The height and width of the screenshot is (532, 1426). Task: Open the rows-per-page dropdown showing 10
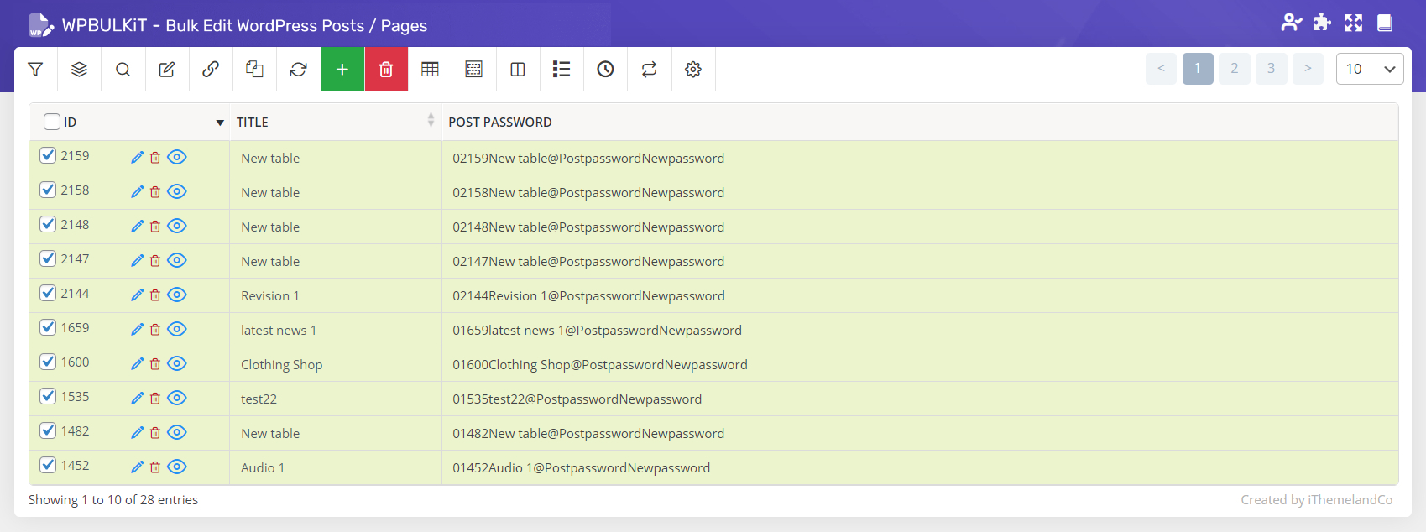(x=1369, y=69)
